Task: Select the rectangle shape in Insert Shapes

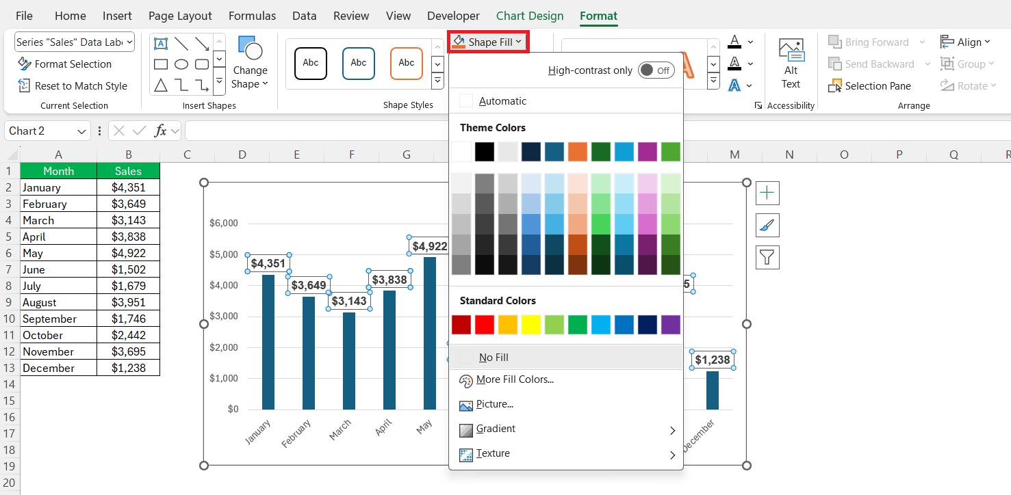Action: point(161,64)
